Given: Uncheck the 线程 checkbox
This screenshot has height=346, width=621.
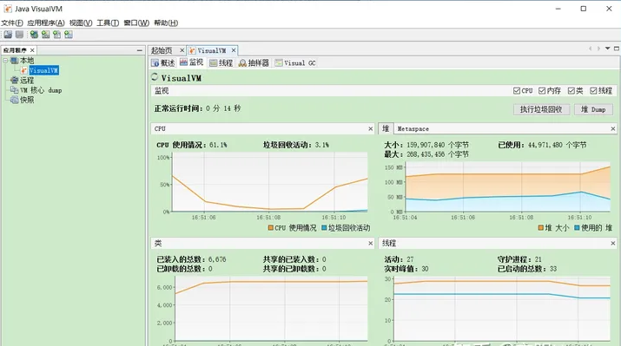Looking at the screenshot, I should tap(593, 91).
